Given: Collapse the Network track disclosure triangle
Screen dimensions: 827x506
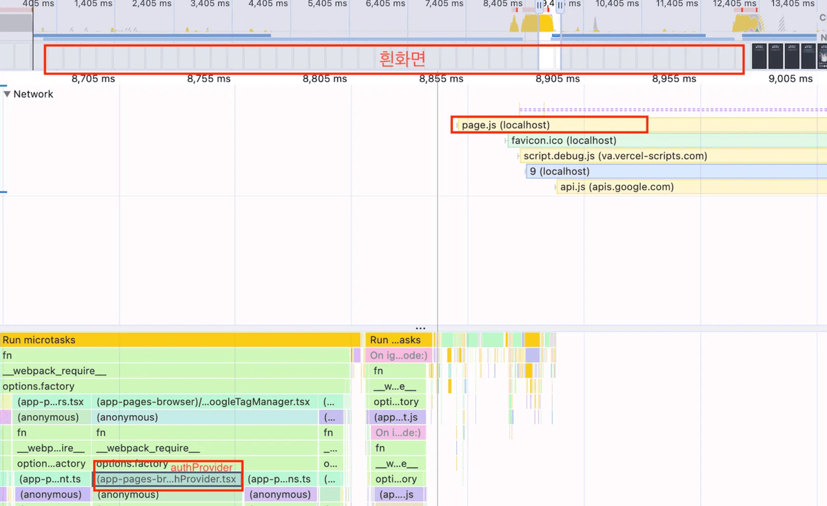Looking at the screenshot, I should pyautogui.click(x=8, y=94).
